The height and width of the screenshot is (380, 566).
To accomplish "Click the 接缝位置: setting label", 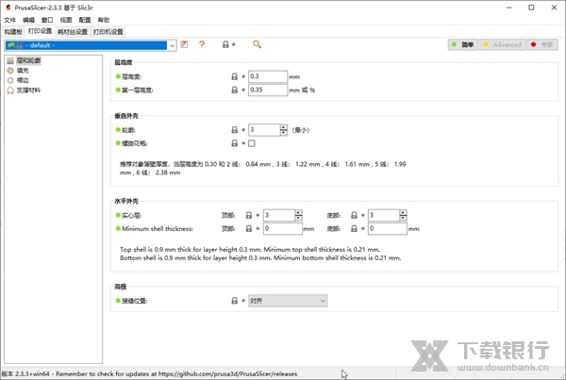I will tap(135, 300).
